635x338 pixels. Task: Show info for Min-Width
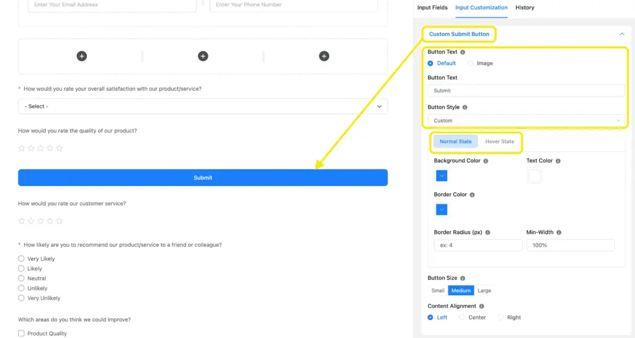tap(559, 233)
